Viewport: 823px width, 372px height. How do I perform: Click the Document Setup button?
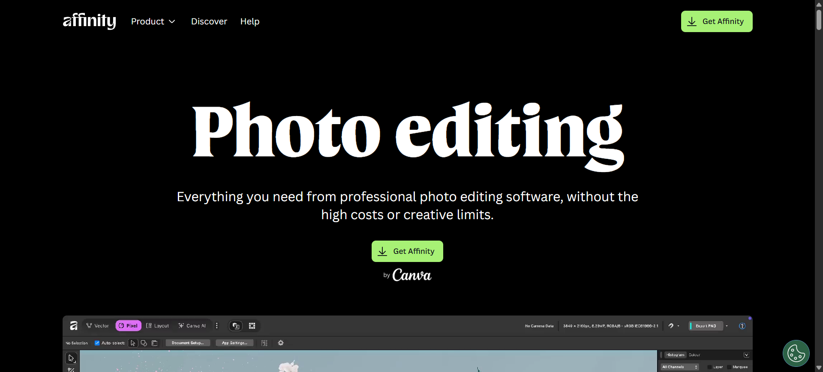click(188, 343)
